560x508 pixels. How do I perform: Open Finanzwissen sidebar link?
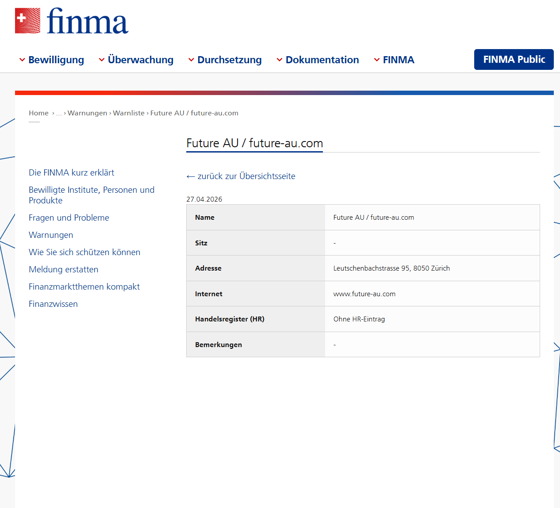point(53,304)
